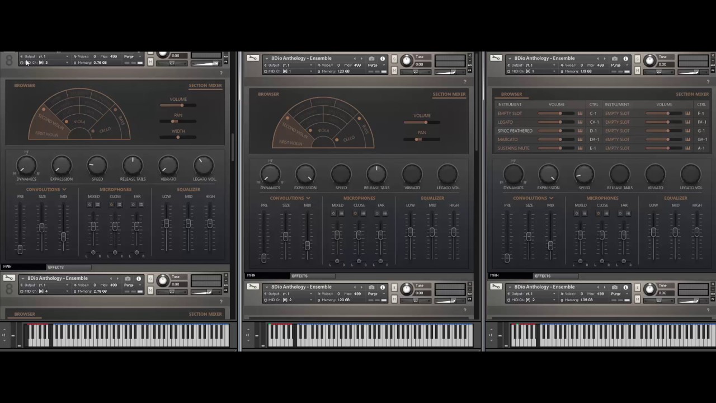
Task: Toggle Solo S on 1.23 GB instrument
Action: pos(394,59)
